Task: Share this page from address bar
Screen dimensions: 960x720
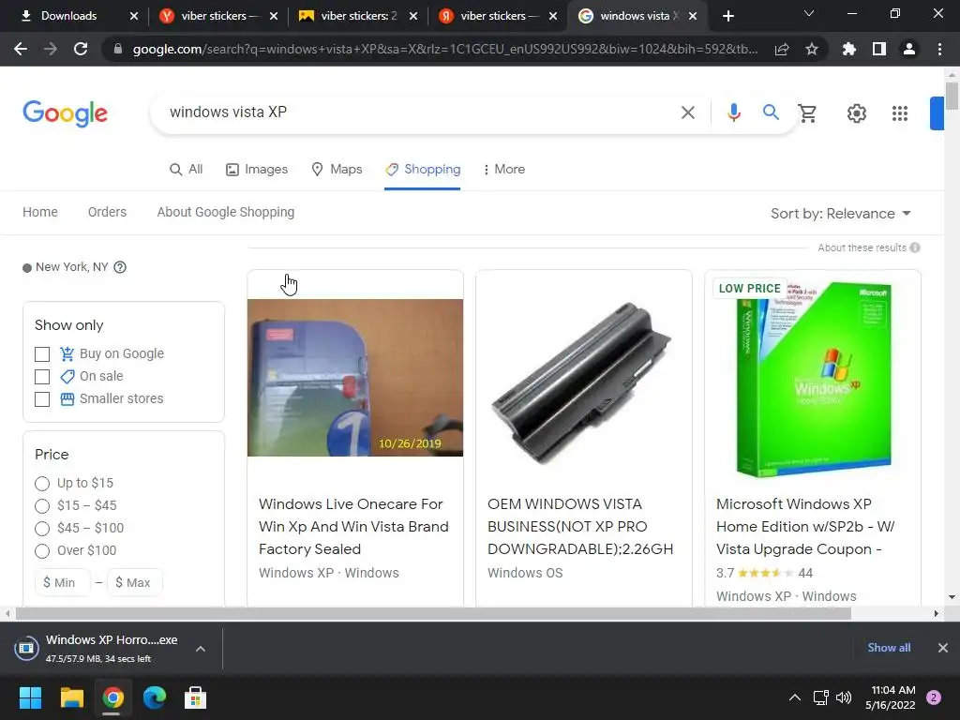Action: tap(782, 50)
